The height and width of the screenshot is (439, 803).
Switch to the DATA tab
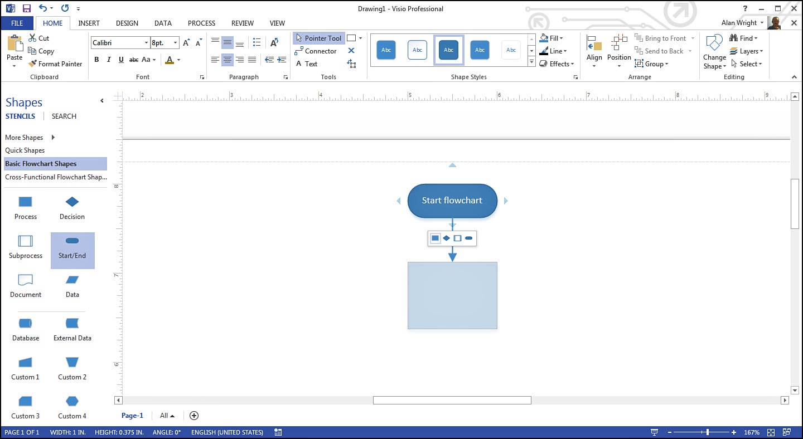click(163, 23)
